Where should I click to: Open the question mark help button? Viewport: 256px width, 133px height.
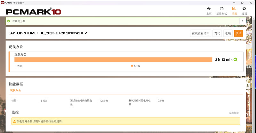tap(242, 21)
